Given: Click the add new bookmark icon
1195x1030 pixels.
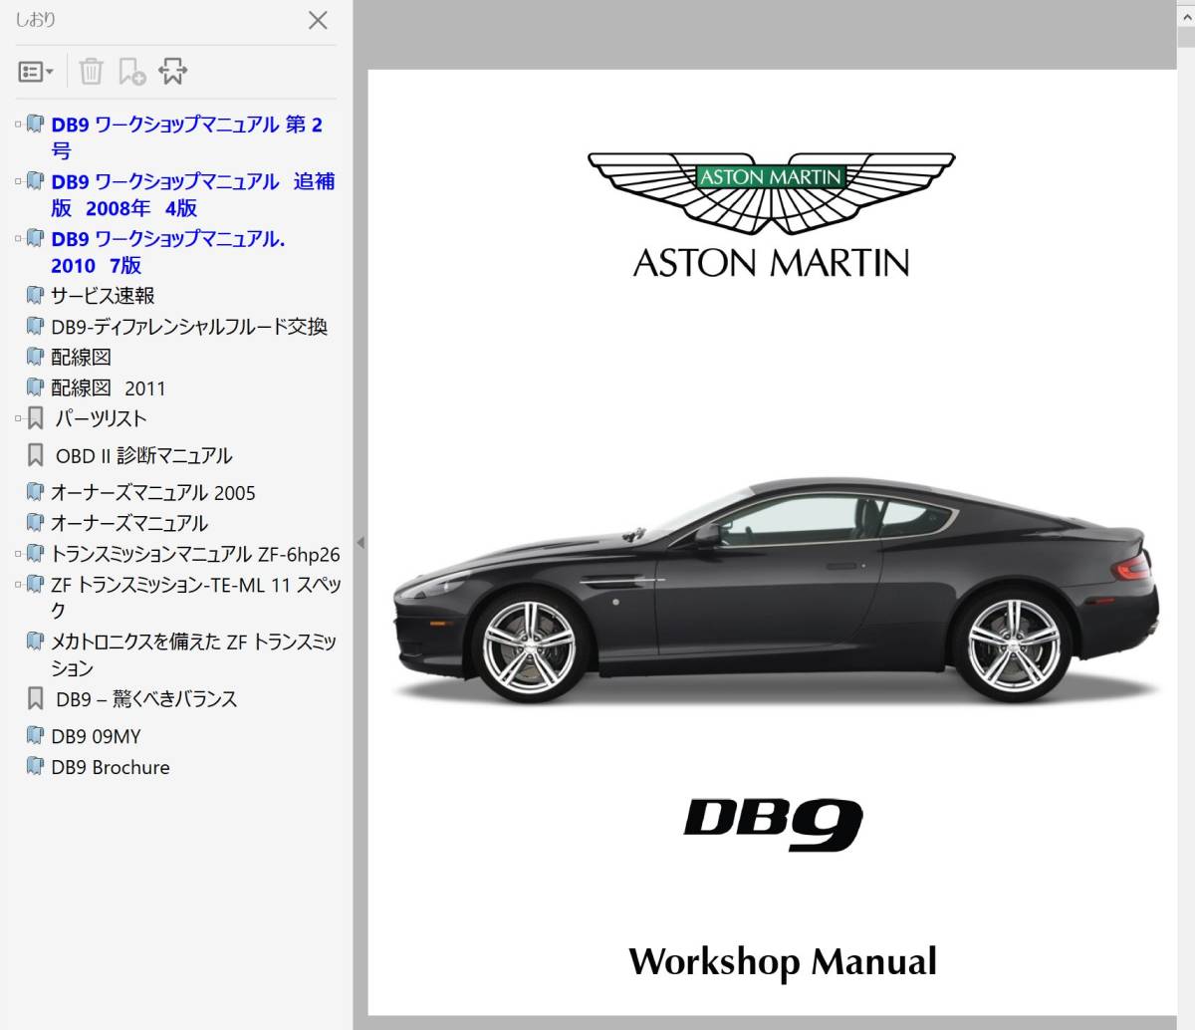Looking at the screenshot, I should [x=131, y=72].
